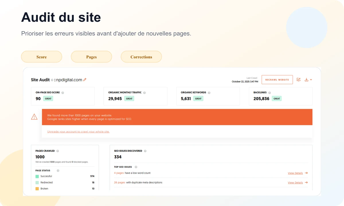Click the info icon next to Site Audit
Viewport: 344px width, 206px height.
(52, 80)
